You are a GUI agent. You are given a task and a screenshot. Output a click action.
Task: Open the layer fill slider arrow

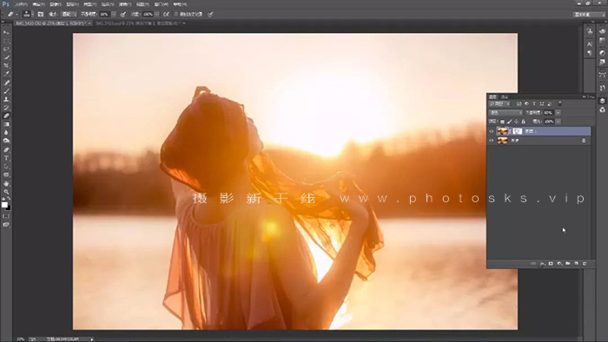click(x=558, y=122)
